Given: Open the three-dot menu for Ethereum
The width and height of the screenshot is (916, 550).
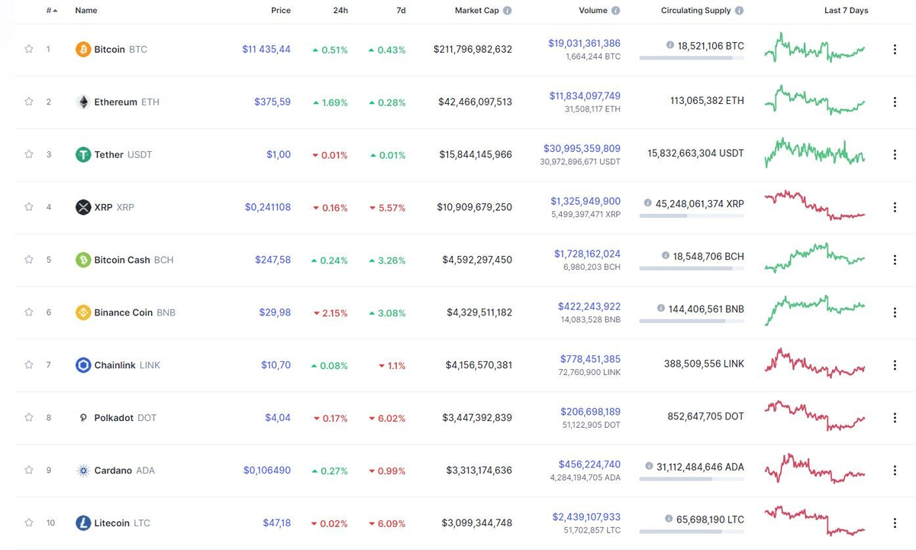Looking at the screenshot, I should tap(895, 102).
